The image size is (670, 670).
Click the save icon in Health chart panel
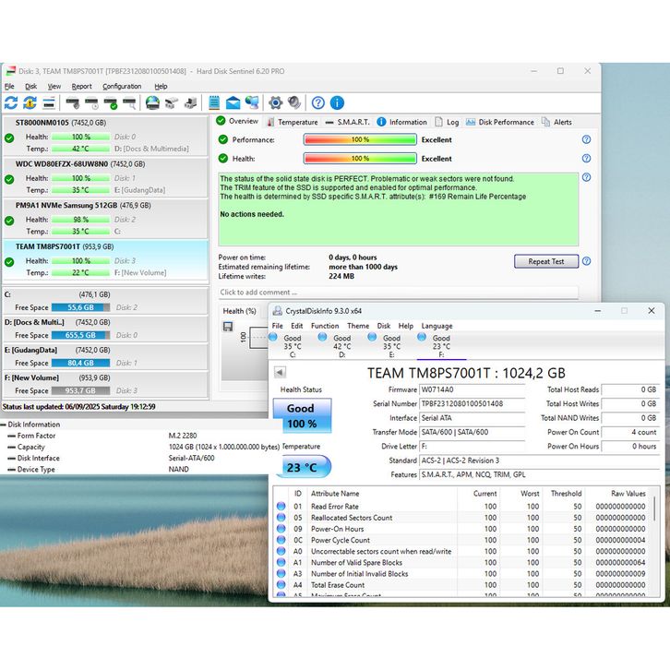(x=228, y=327)
